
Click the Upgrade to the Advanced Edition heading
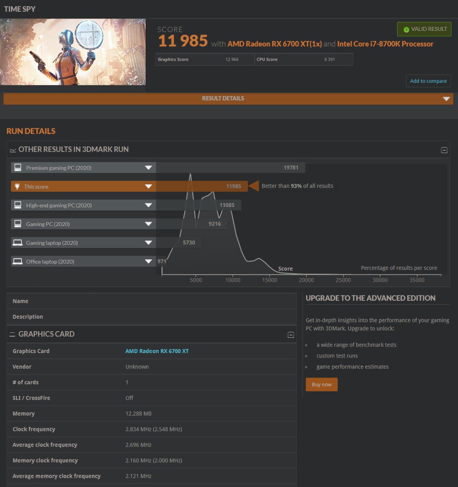tap(370, 298)
